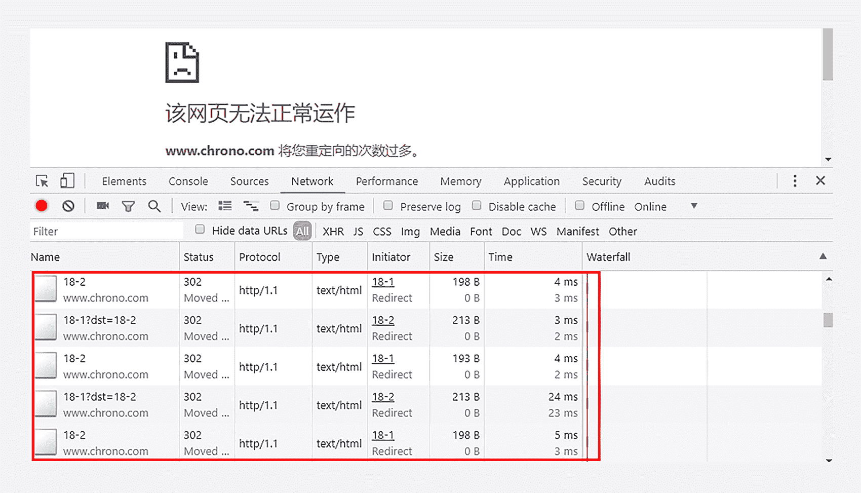The height and width of the screenshot is (493, 861).
Task: Activate the inspect element picker icon
Action: [42, 181]
